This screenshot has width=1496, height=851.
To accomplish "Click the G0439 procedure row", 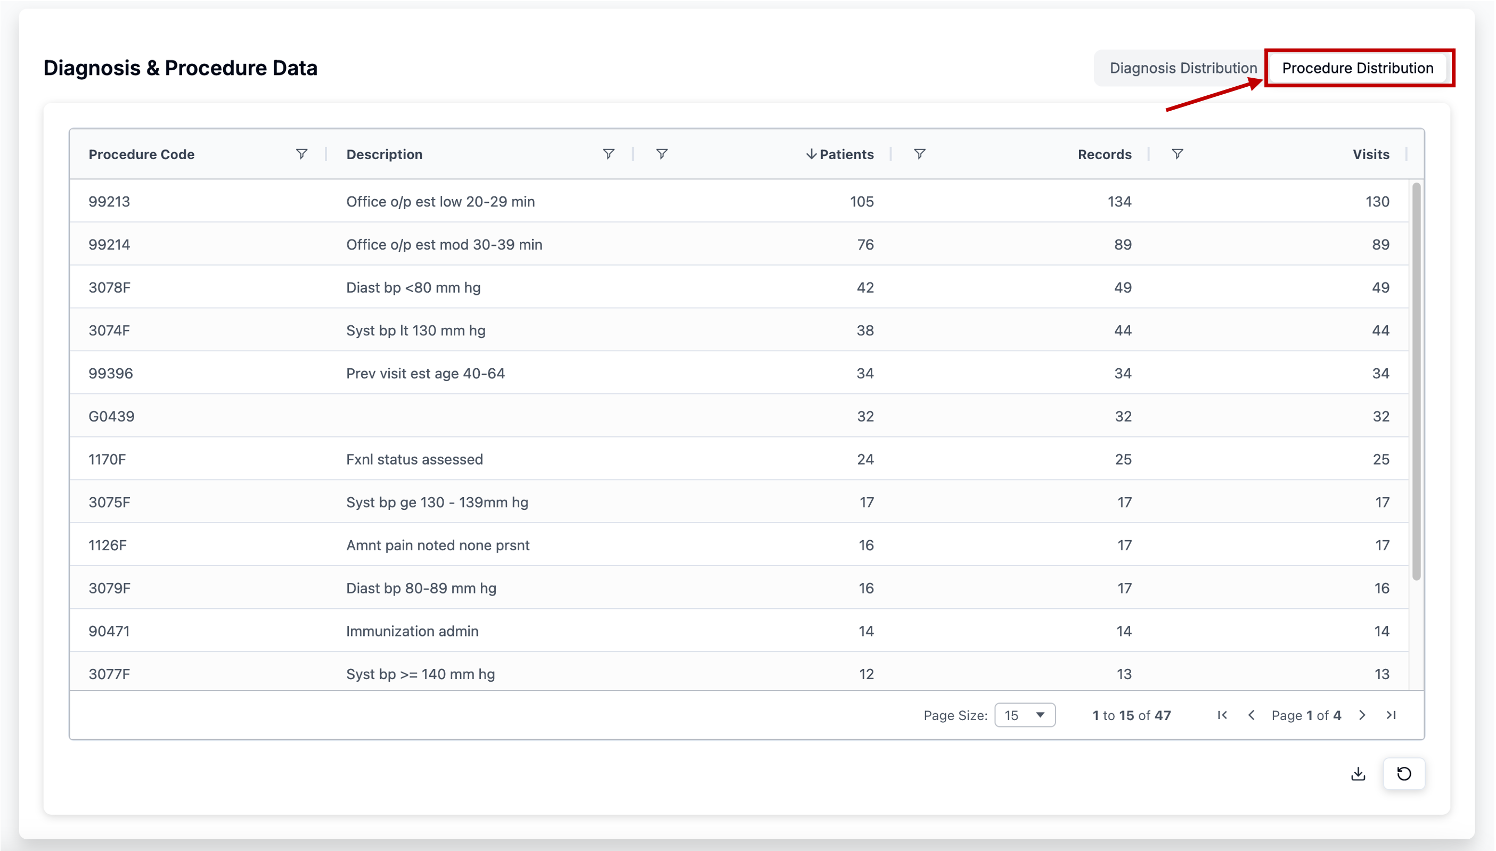I will point(111,416).
